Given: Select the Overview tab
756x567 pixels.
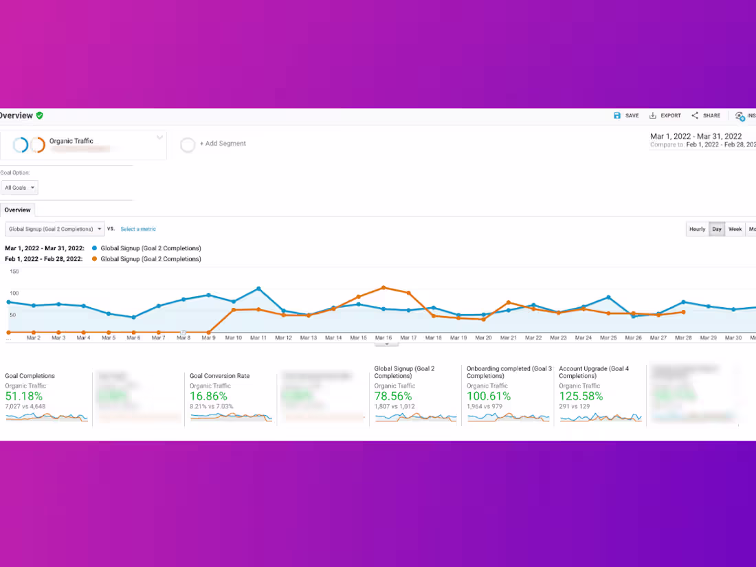Looking at the screenshot, I should 17,209.
